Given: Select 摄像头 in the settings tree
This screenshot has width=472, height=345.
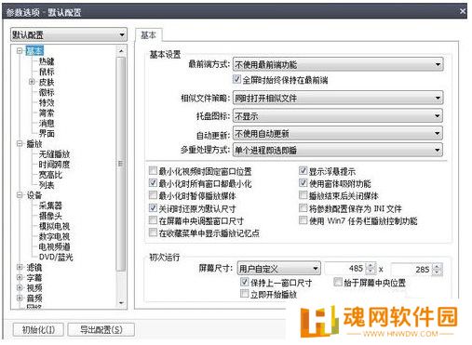Looking at the screenshot, I should [x=50, y=216].
